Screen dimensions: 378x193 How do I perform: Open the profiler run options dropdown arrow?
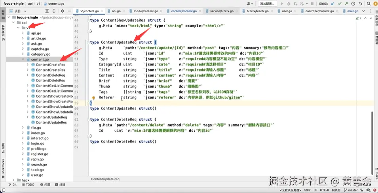tap(307, 4)
